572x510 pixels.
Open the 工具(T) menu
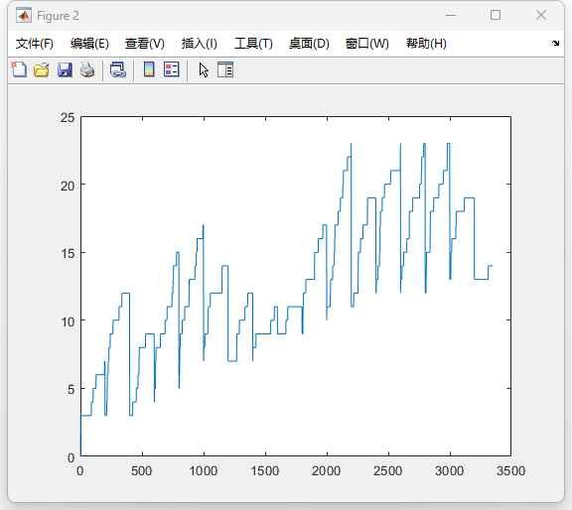[x=253, y=44]
